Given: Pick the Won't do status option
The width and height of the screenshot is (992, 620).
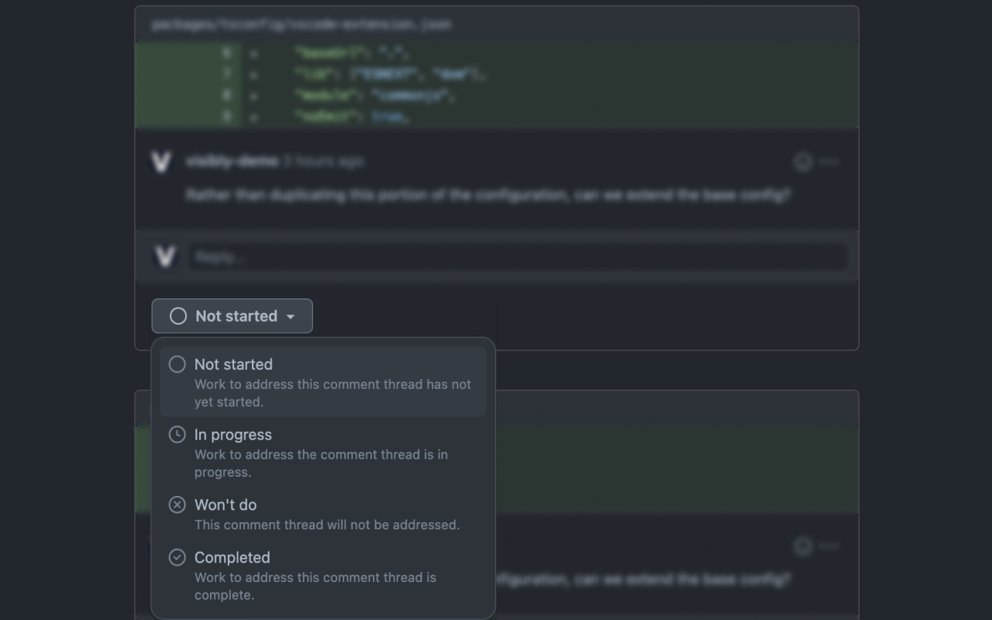Looking at the screenshot, I should coord(323,514).
